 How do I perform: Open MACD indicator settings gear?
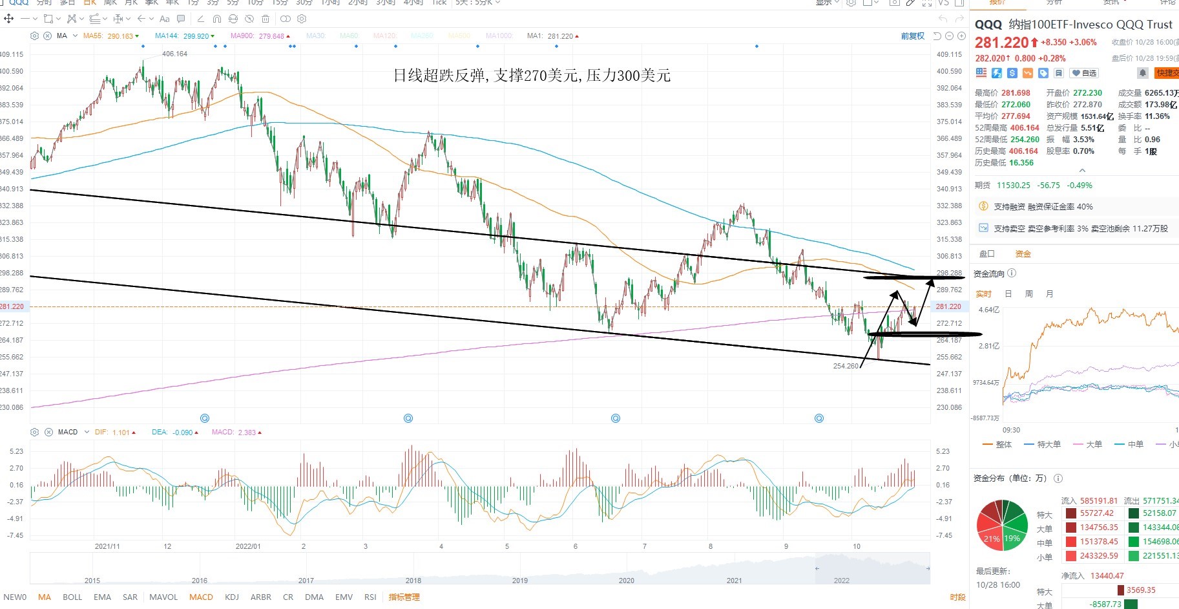pyautogui.click(x=35, y=432)
